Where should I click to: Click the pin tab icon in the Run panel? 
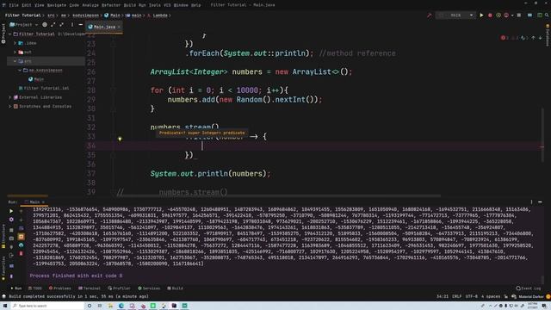(x=11, y=276)
